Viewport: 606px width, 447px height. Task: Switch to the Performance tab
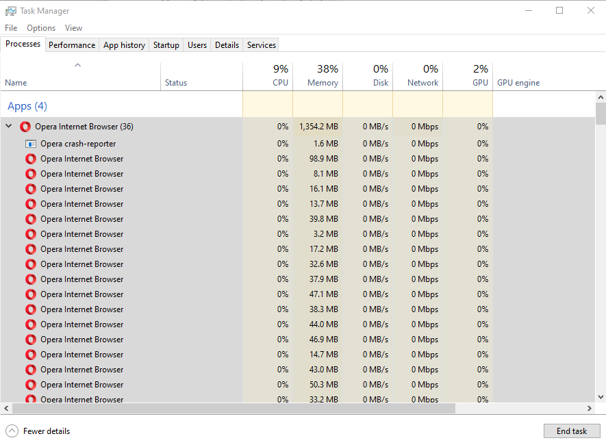click(72, 45)
